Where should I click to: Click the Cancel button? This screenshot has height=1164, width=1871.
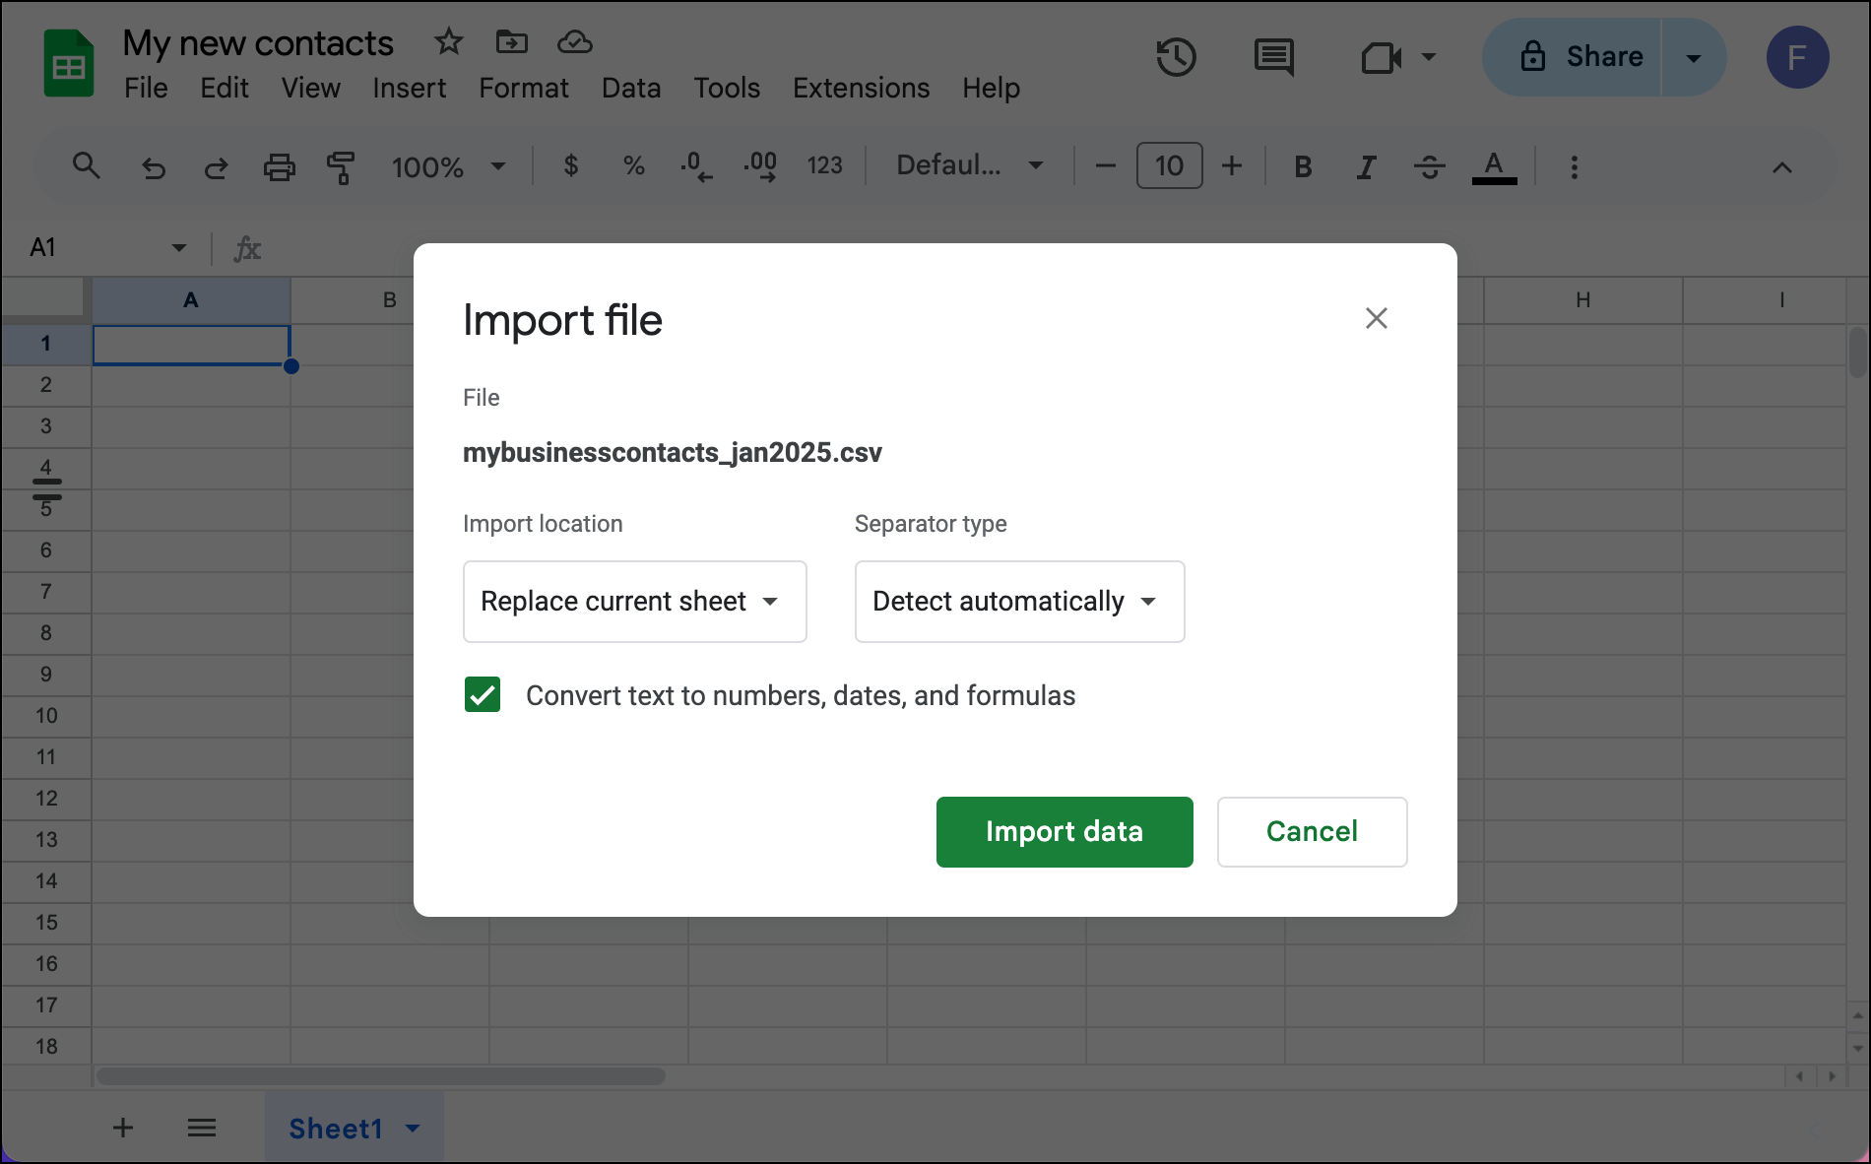(1312, 832)
